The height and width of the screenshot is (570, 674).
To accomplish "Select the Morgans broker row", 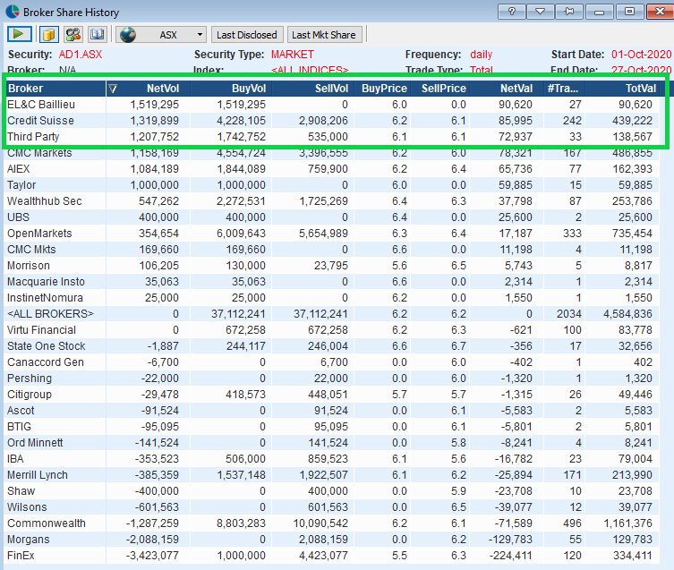I will point(332,540).
